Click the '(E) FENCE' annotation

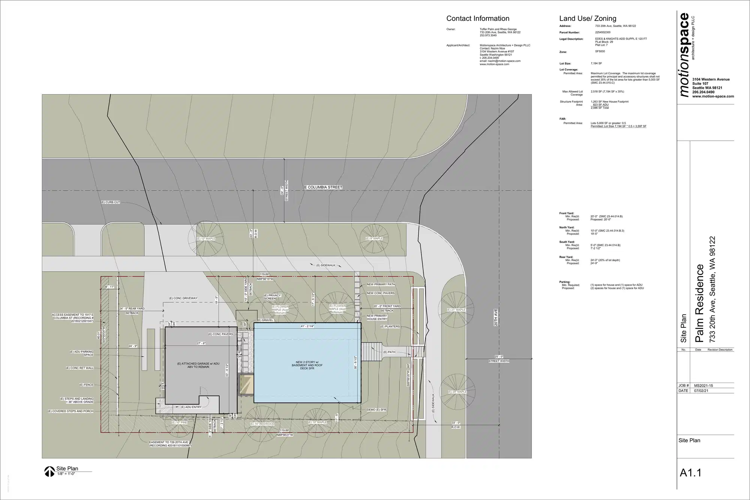tap(86, 385)
